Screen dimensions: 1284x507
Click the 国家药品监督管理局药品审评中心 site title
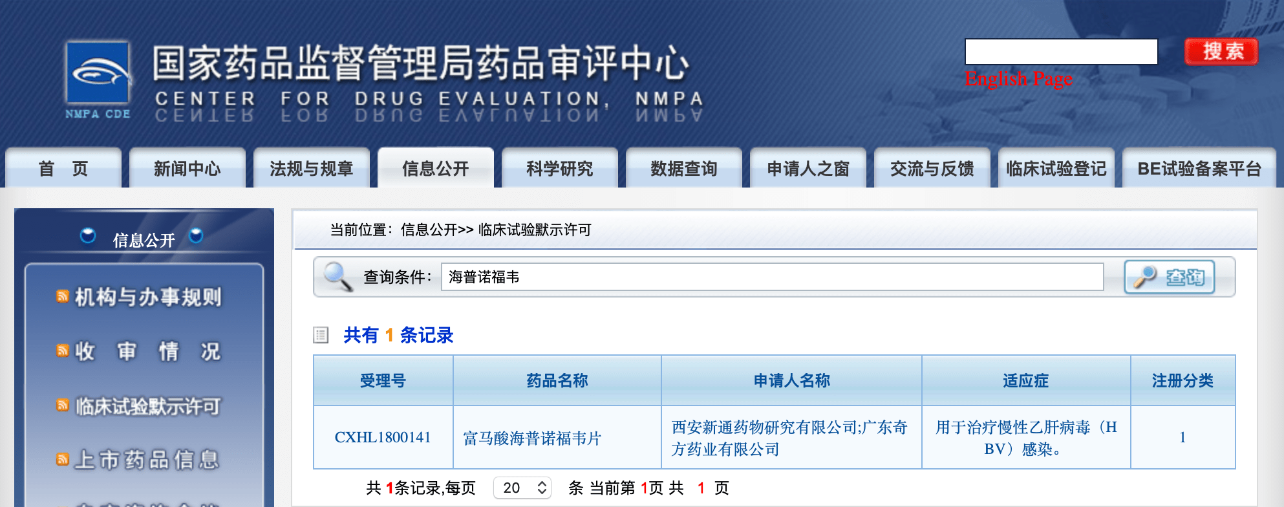[421, 63]
